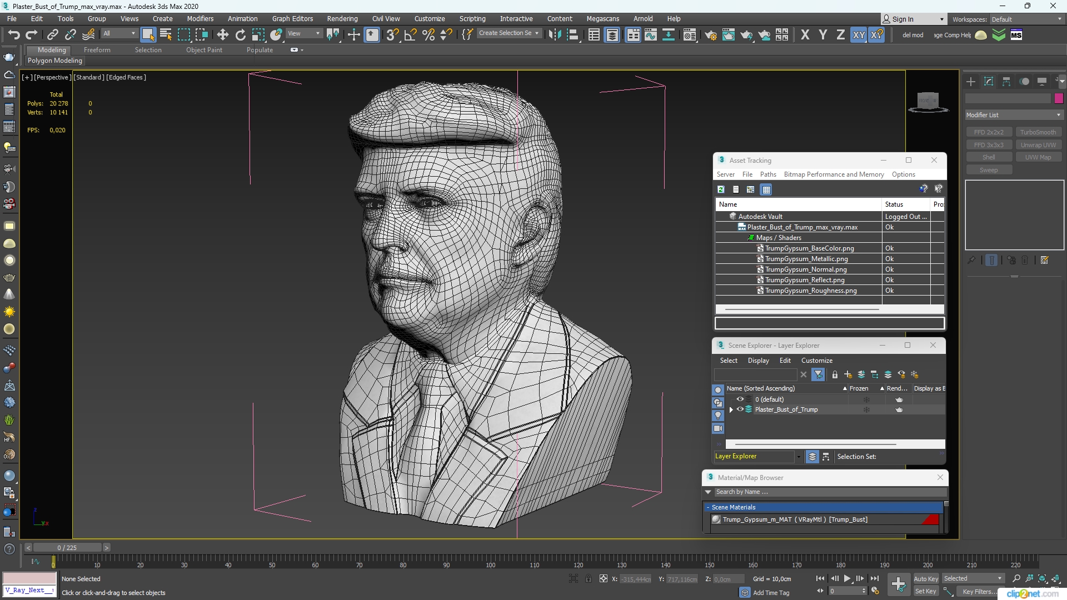Open Render Setup teapot icon

coord(711,35)
